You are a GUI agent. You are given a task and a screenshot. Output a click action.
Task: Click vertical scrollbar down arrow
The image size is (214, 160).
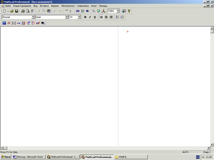(x=212, y=144)
